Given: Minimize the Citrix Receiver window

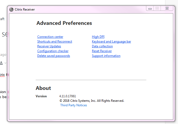Looking at the screenshot, I should [x=150, y=8].
